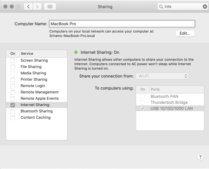
Task: Select the File Sharing service row
Action: 37,67
